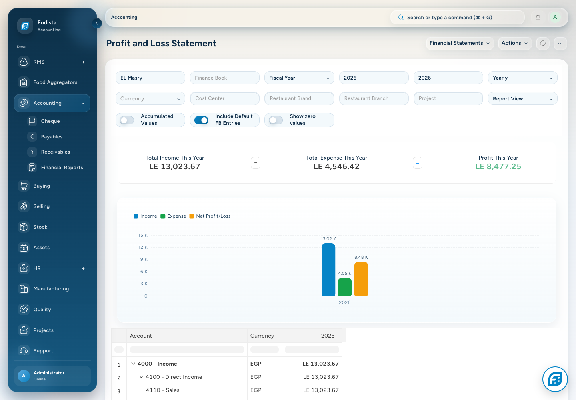The width and height of the screenshot is (576, 400).
Task: Open the Fiscal Year filter dropdown
Action: [x=299, y=78]
